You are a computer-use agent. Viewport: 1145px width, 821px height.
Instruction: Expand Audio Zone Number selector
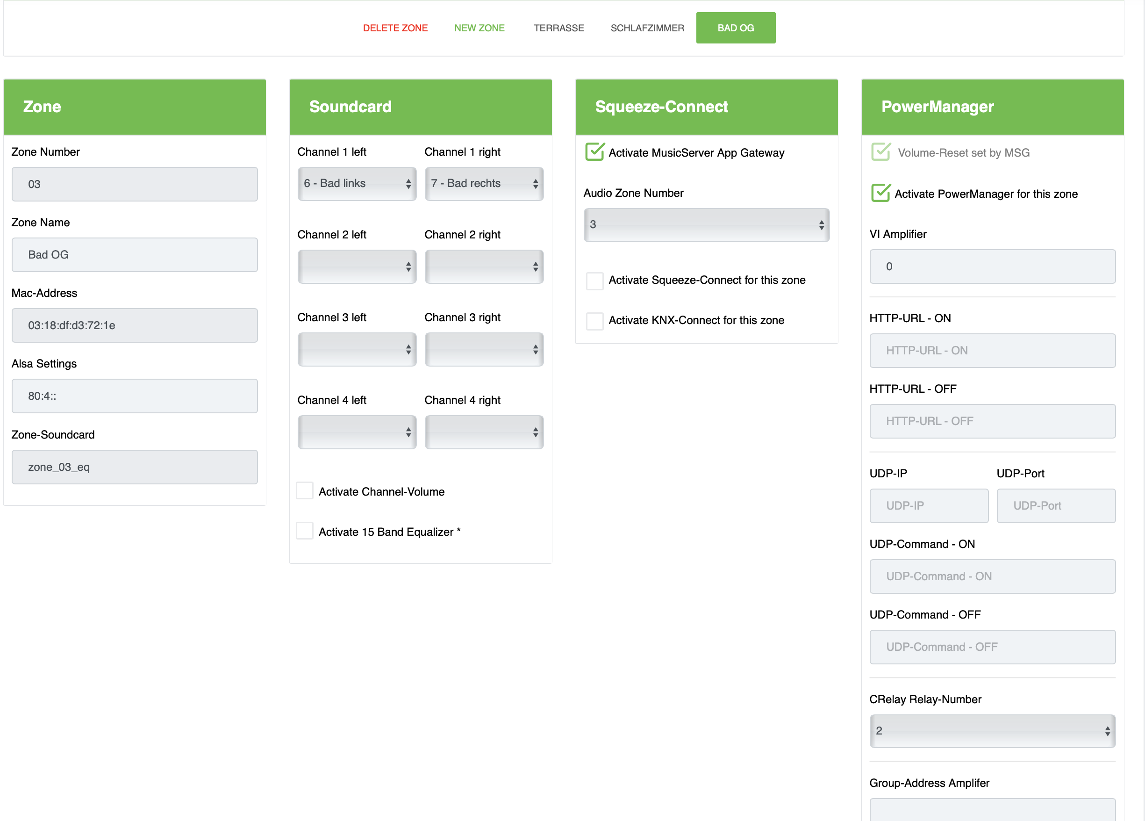point(706,225)
